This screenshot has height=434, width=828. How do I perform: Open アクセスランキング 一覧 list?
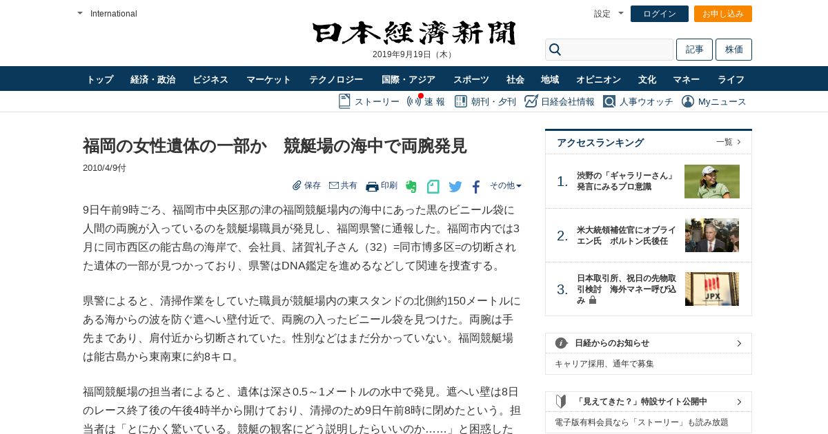pos(729,142)
